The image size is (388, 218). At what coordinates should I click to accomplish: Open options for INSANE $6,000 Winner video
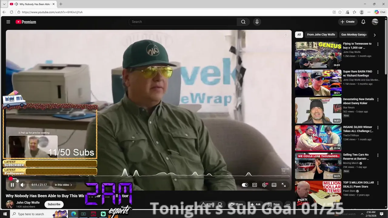tap(378, 127)
